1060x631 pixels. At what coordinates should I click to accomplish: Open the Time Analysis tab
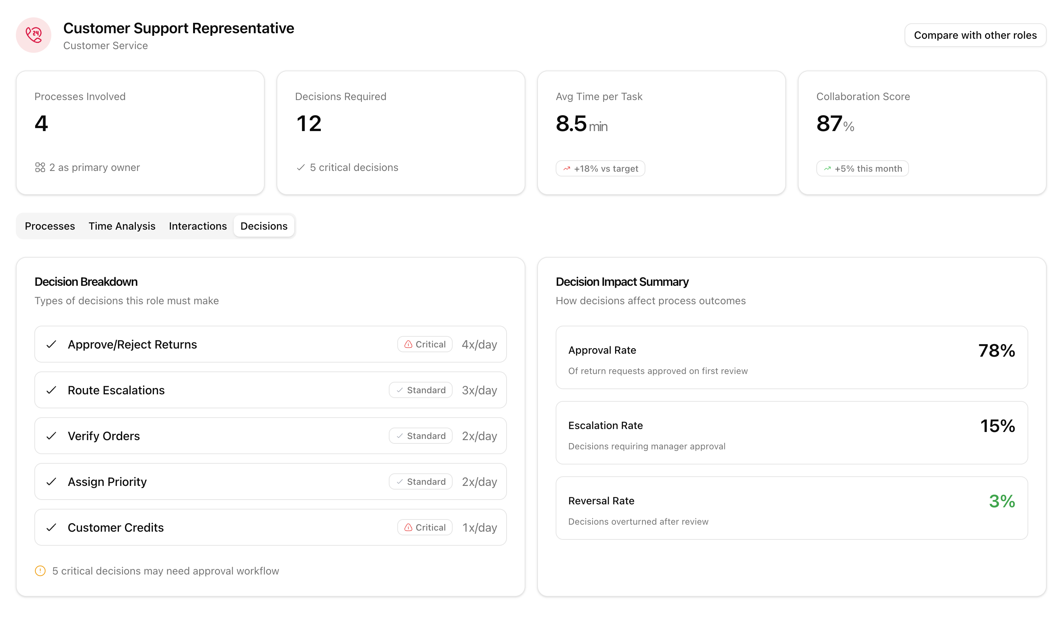tap(121, 226)
